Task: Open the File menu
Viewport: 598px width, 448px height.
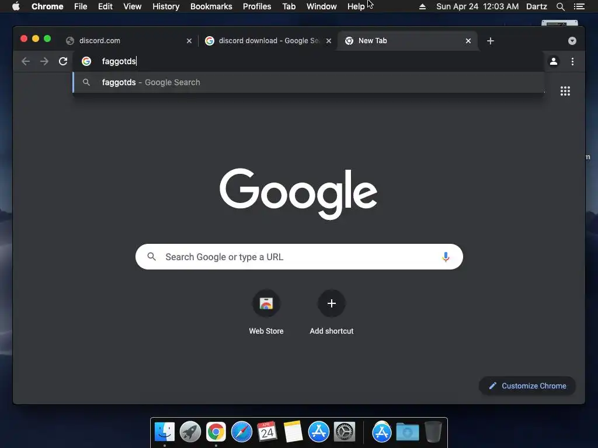Action: tap(81, 6)
